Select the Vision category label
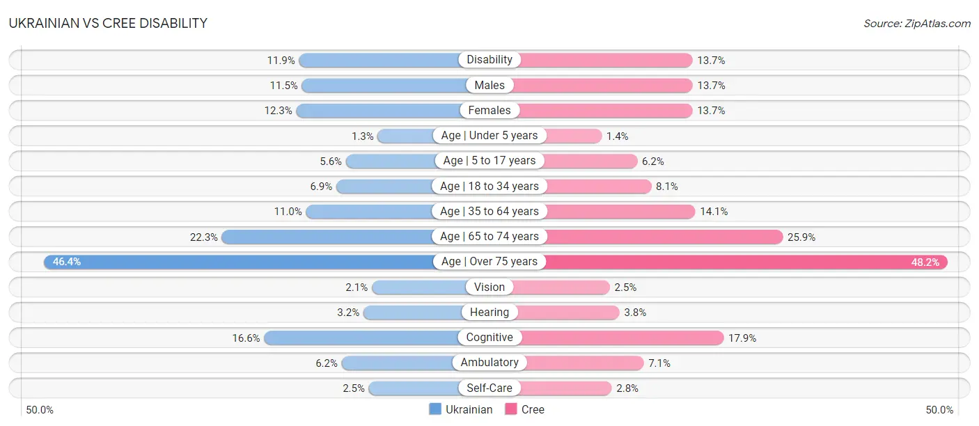This screenshot has width=979, height=426. [489, 287]
